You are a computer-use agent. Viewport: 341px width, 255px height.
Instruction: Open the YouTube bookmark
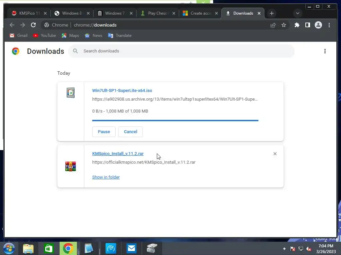pyautogui.click(x=45, y=35)
